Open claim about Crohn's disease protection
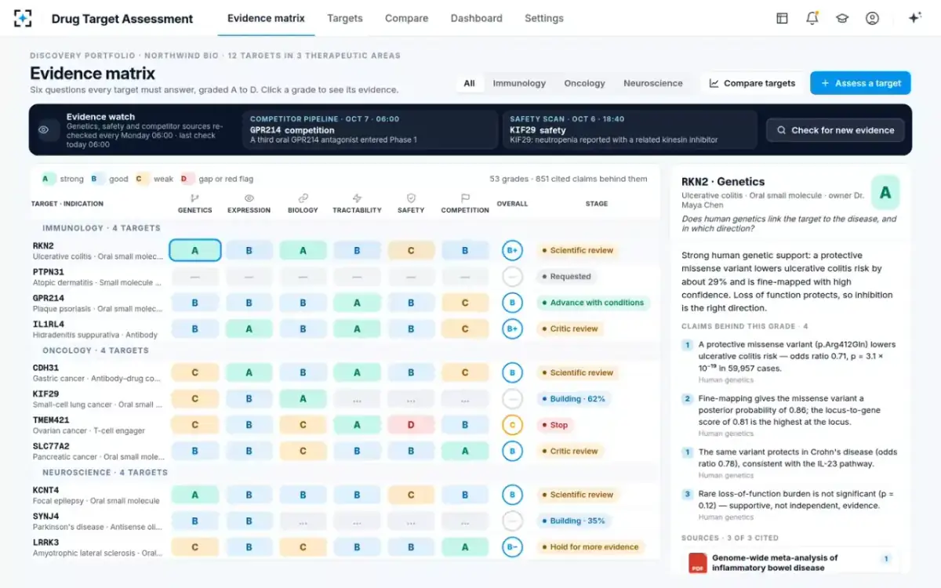Screen dimensions: 941x588 790,463
